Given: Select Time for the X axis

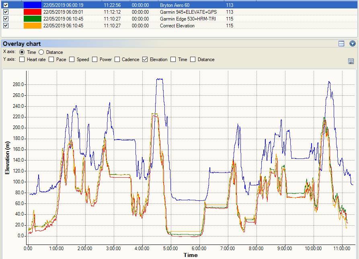Looking at the screenshot, I should (22, 52).
